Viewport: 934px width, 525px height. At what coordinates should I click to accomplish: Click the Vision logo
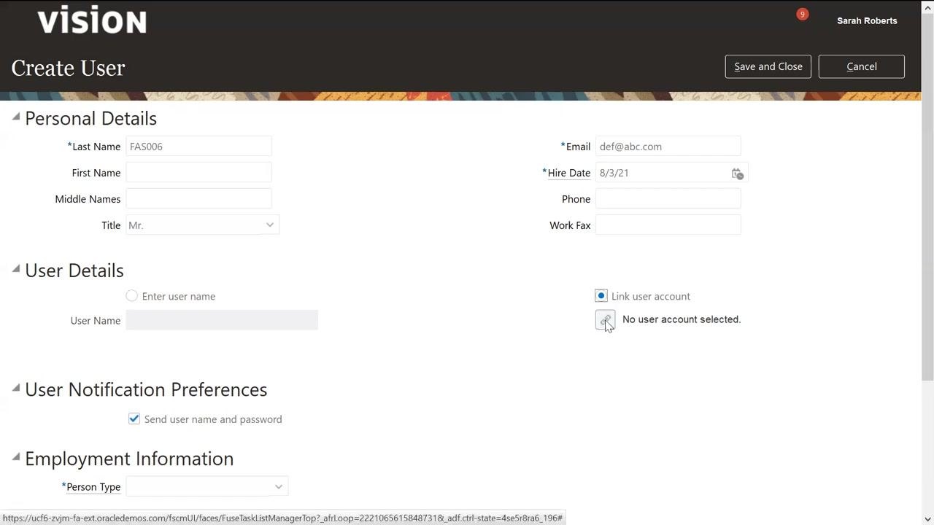pos(92,20)
